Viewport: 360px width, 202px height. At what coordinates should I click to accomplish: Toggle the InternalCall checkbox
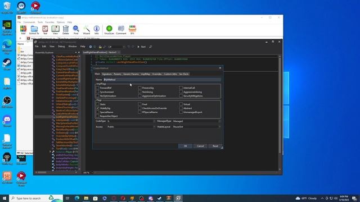coord(181,88)
